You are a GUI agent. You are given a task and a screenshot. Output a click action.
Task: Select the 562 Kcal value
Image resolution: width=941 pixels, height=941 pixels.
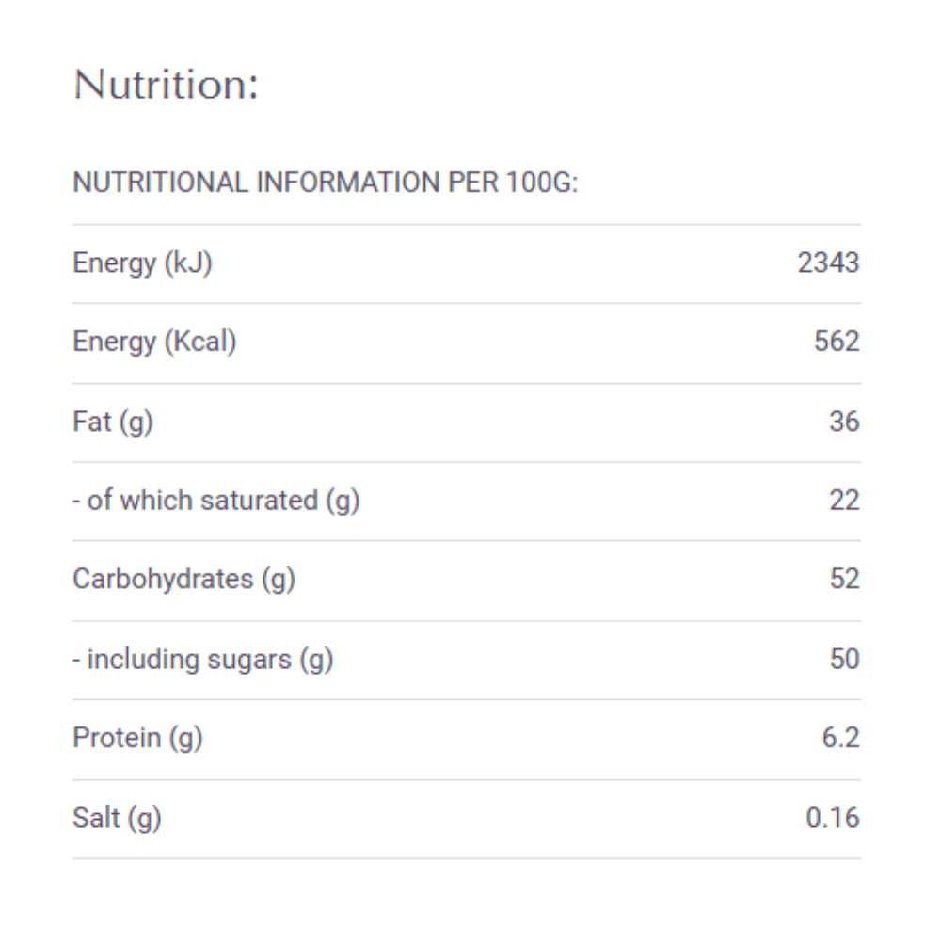click(837, 342)
